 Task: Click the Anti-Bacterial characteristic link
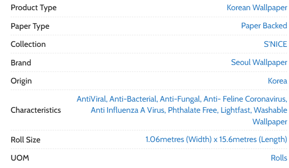pyautogui.click(x=133, y=99)
